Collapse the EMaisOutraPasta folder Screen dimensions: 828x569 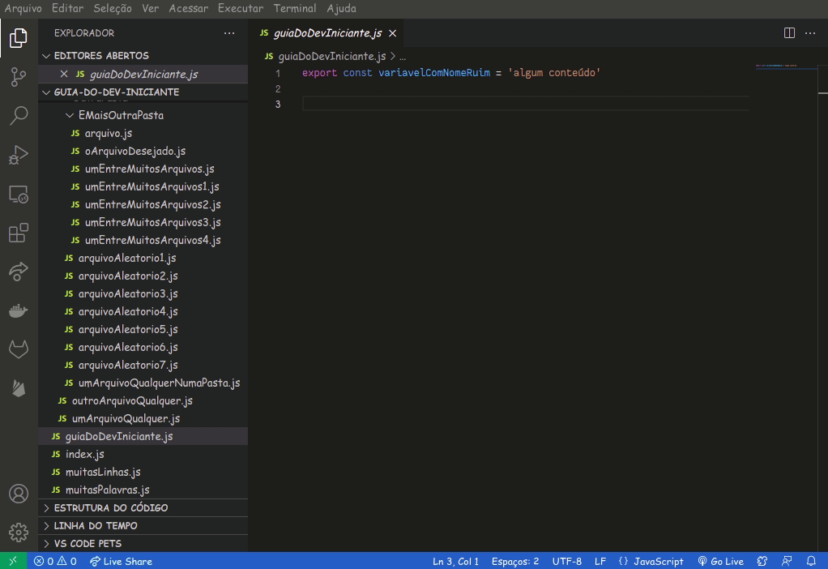(70, 116)
